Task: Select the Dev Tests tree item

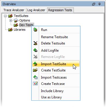Action: click(x=26, y=25)
